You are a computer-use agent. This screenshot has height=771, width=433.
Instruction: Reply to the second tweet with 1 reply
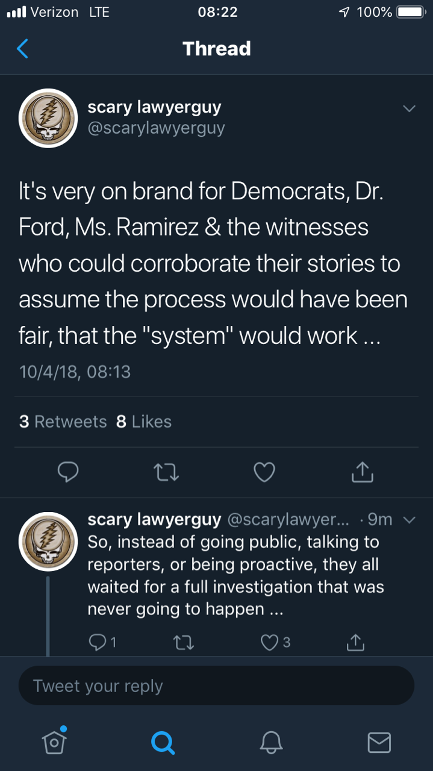coord(98,643)
